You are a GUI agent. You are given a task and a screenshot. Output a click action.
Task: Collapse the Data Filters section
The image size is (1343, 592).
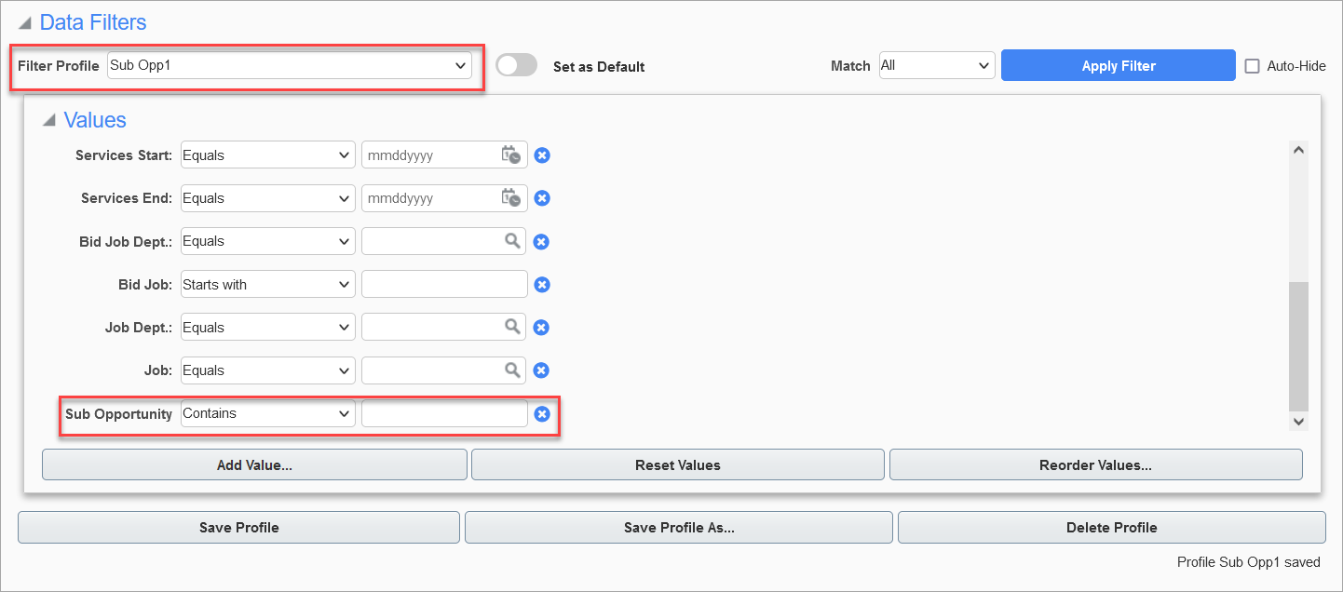click(x=24, y=22)
